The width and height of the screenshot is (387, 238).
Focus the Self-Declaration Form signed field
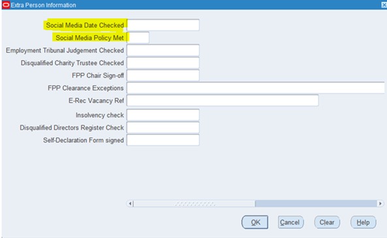163,140
